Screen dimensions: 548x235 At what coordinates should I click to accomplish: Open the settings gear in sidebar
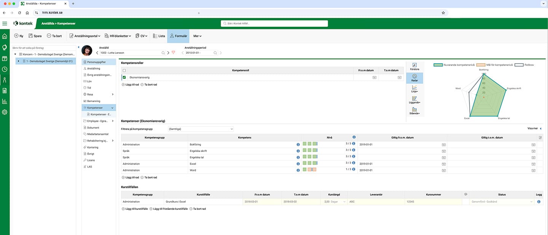point(5,112)
